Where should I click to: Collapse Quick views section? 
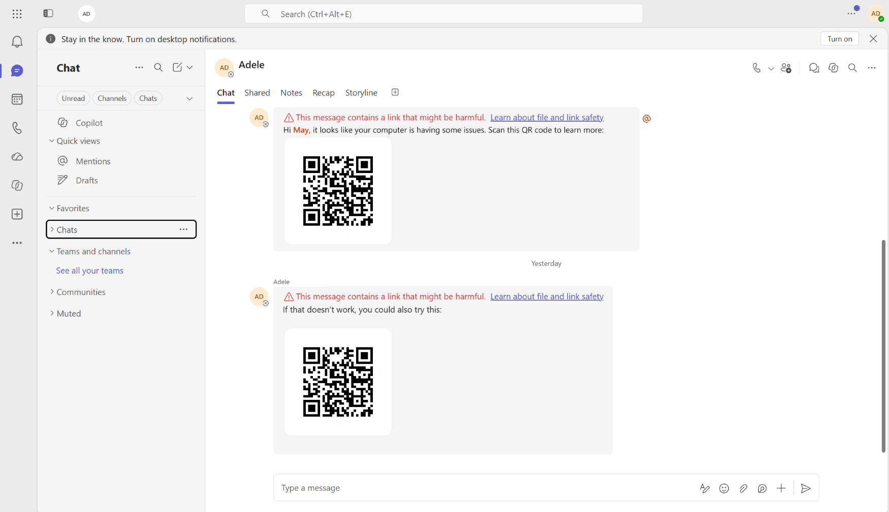pyautogui.click(x=51, y=141)
